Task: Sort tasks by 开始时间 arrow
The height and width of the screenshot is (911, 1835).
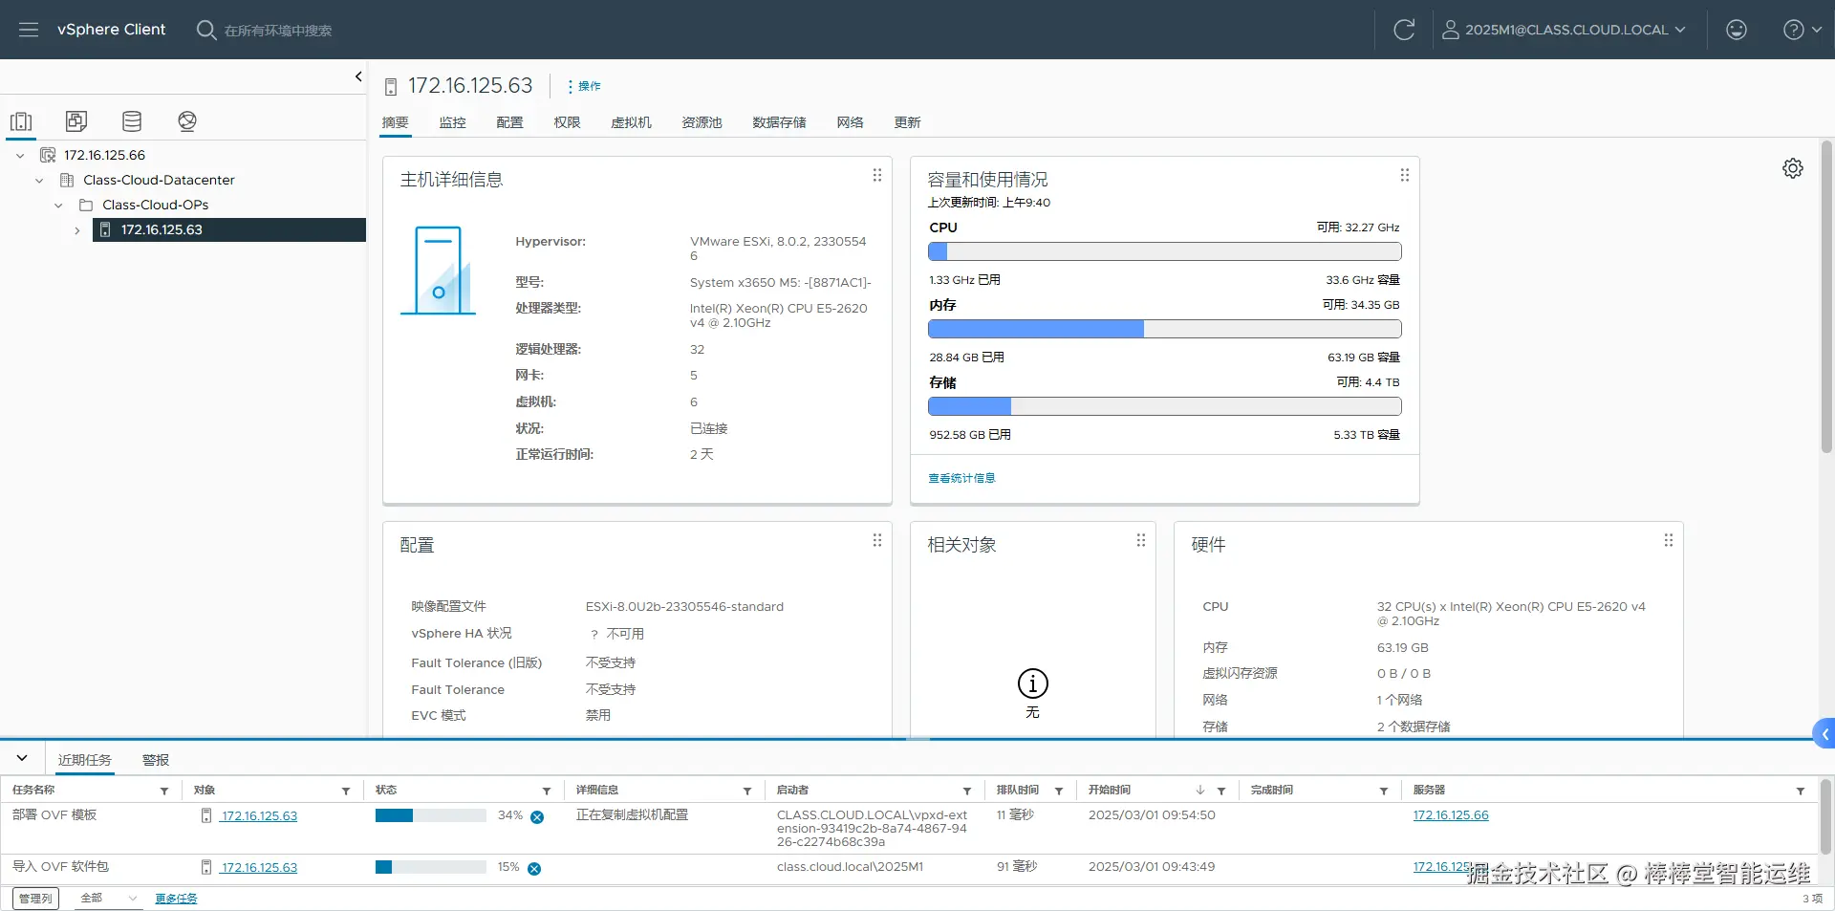Action: pos(1200,791)
